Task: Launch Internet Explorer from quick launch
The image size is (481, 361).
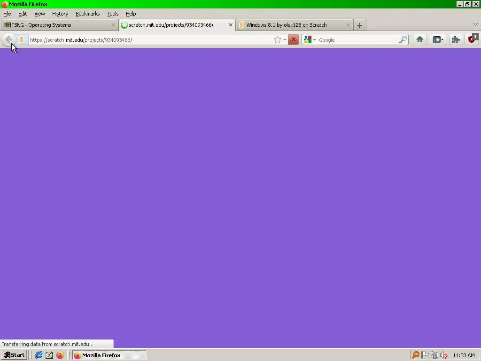Action: 39,355
